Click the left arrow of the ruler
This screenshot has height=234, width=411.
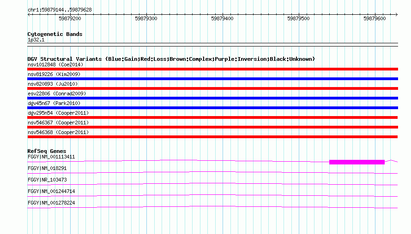point(29,15)
